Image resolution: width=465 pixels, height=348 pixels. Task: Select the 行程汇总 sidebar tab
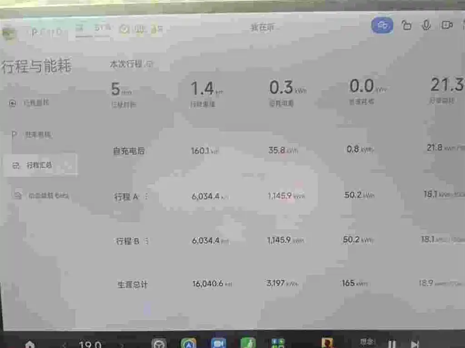click(x=40, y=165)
